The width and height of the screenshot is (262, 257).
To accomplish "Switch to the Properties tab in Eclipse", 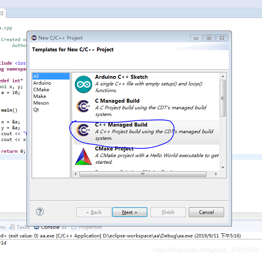I will pos(86,227).
